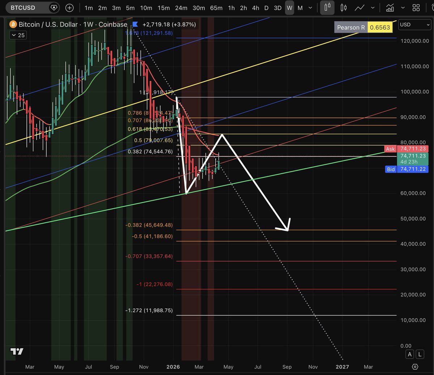Open the USD currency dropdown

click(x=415, y=25)
